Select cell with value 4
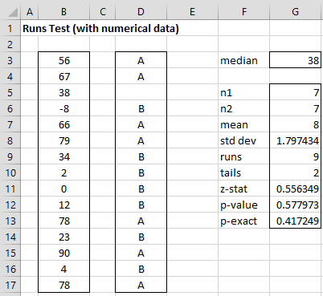The image size is (323, 296). coord(64,269)
